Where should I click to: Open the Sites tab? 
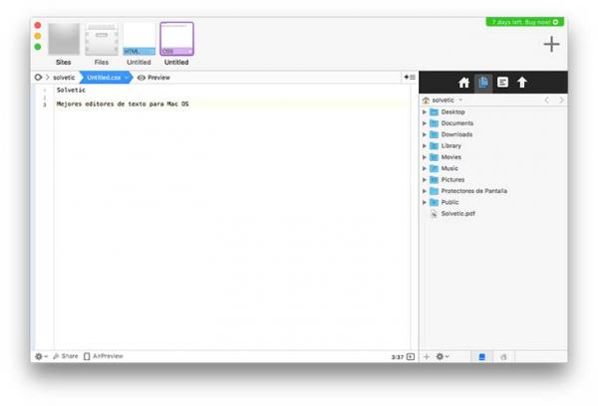pyautogui.click(x=64, y=44)
